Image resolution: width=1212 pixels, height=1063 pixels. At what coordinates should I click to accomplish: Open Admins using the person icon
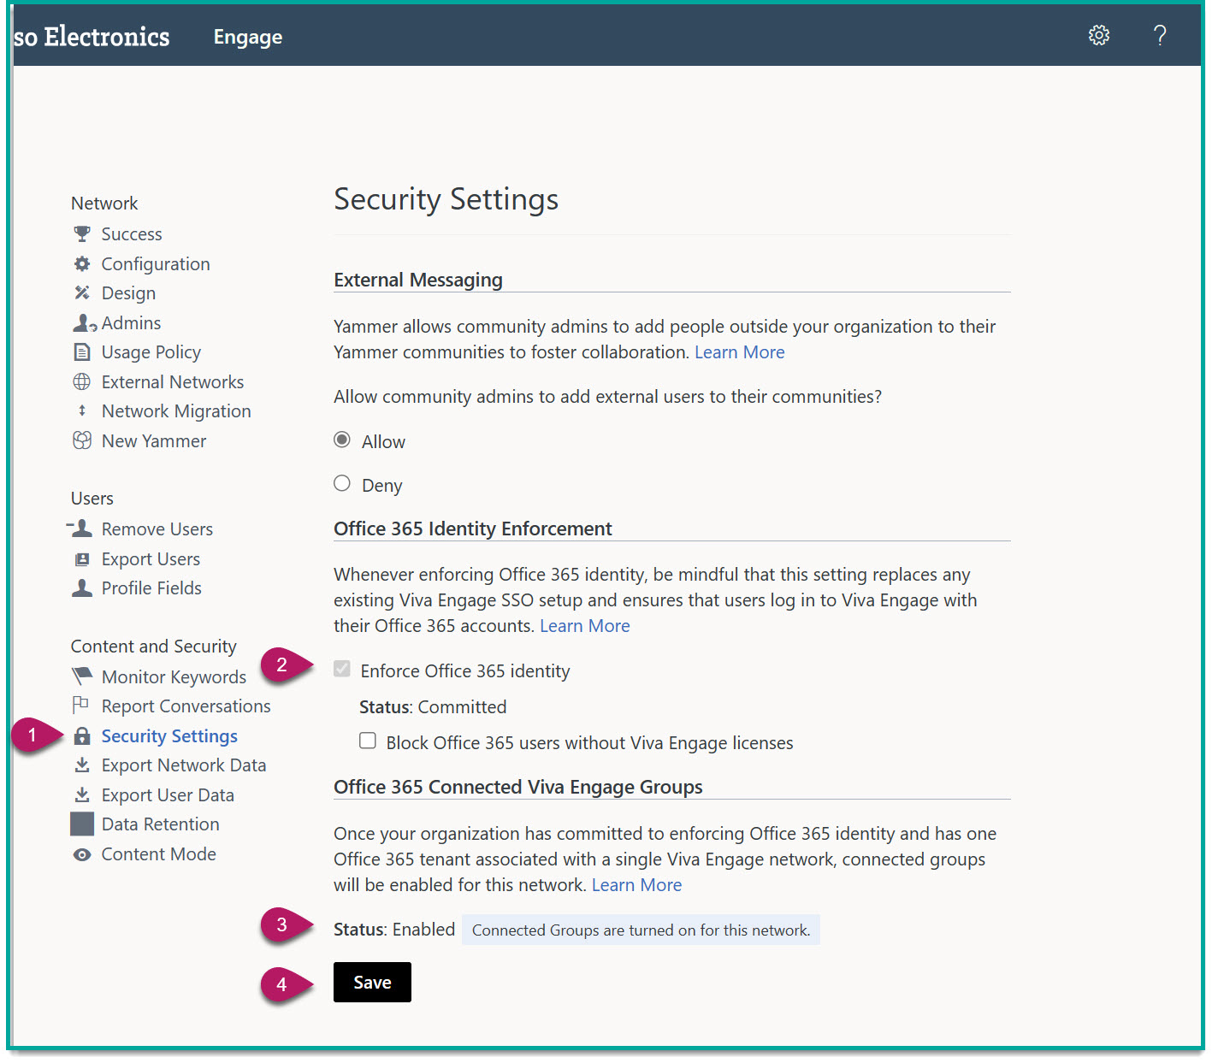[x=82, y=322]
